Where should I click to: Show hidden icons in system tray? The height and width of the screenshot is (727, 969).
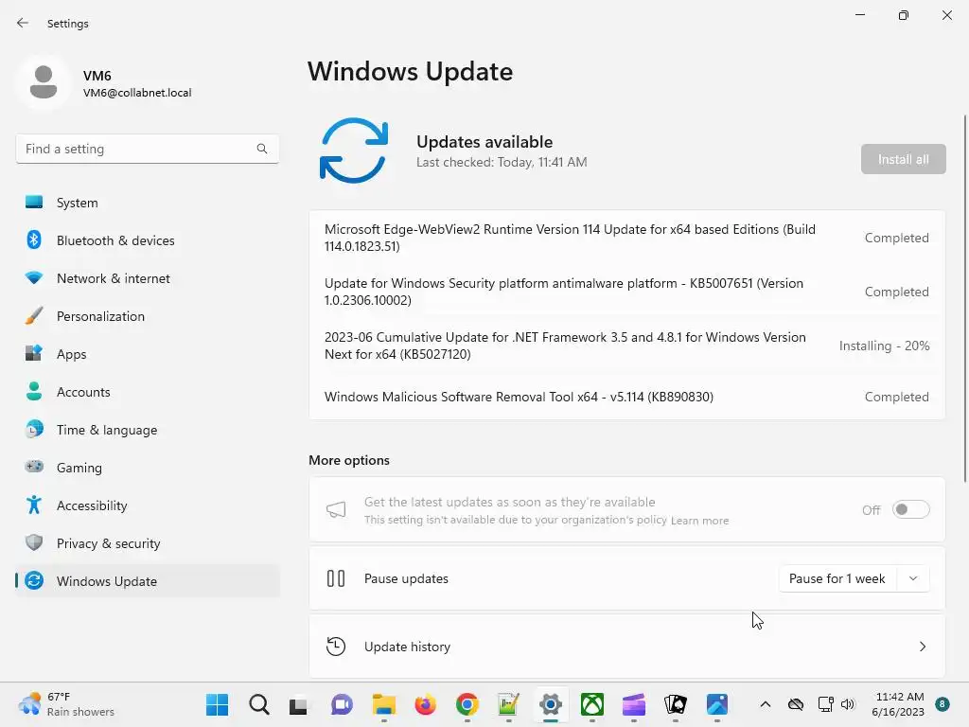[x=765, y=704]
